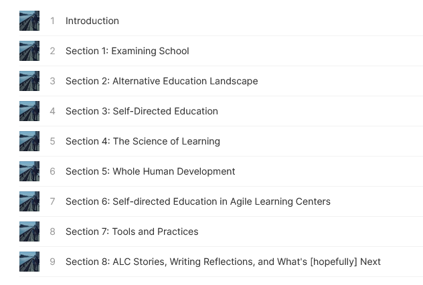Select the Alternative Education Landscape thumbnail image
Image resolution: width=423 pixels, height=285 pixels.
[29, 81]
